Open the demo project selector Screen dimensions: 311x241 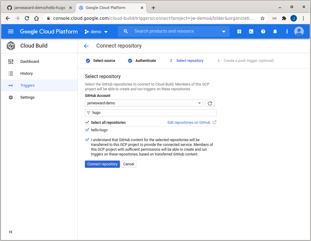click(96, 32)
